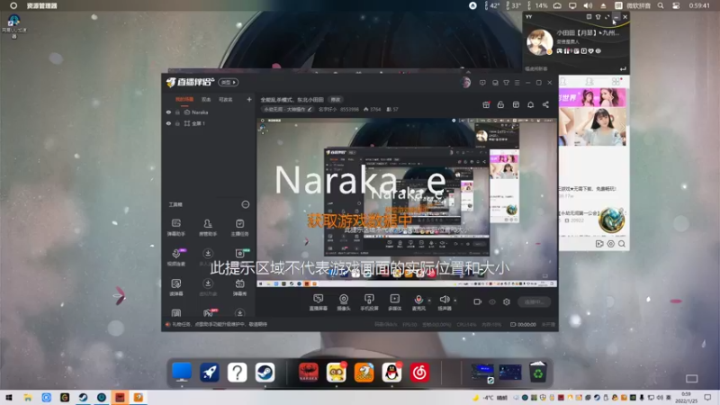Open NetEase Cloud Music in the dock
Screen dimensions: 720x405
click(x=419, y=373)
